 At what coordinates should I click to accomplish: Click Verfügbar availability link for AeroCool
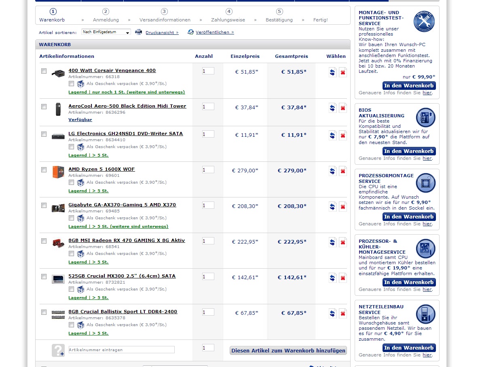coord(80,120)
